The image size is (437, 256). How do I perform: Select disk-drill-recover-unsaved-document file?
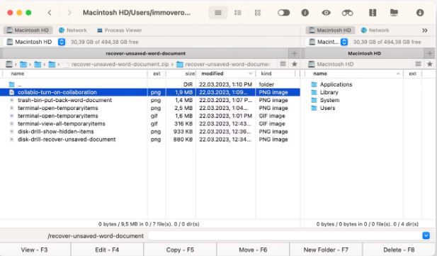150,139
